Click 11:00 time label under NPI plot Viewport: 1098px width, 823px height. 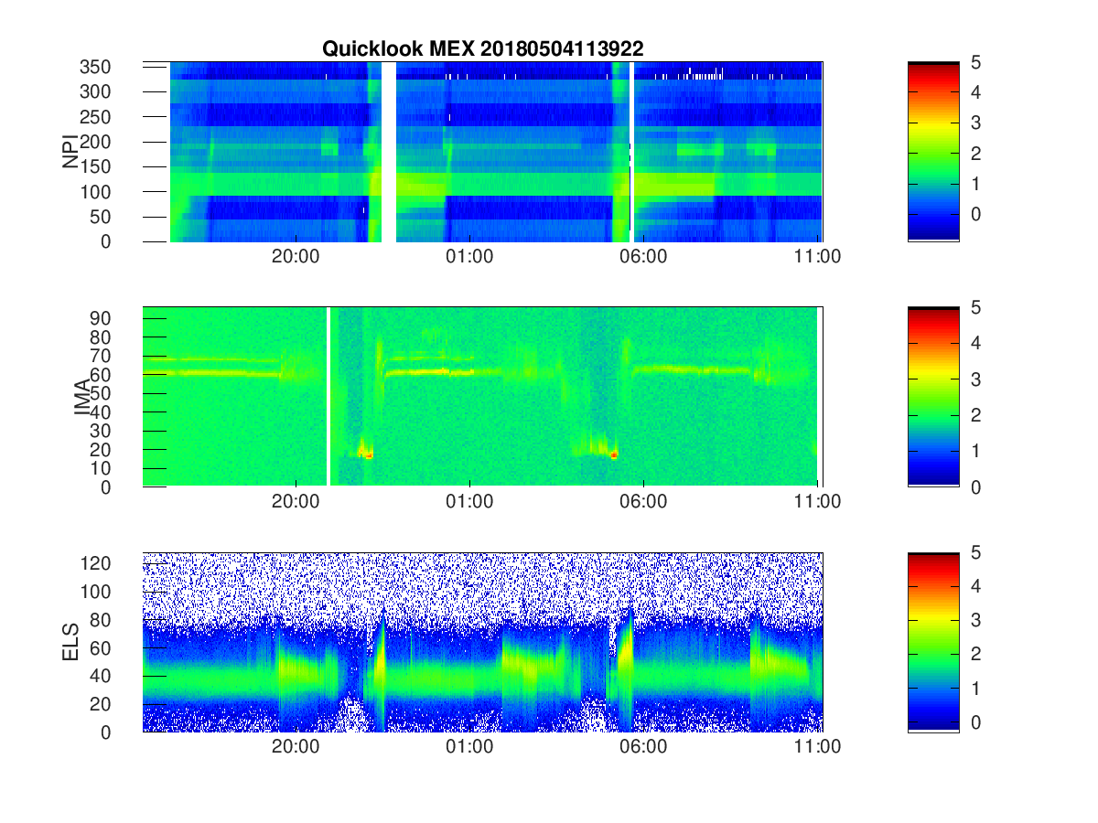click(x=817, y=257)
